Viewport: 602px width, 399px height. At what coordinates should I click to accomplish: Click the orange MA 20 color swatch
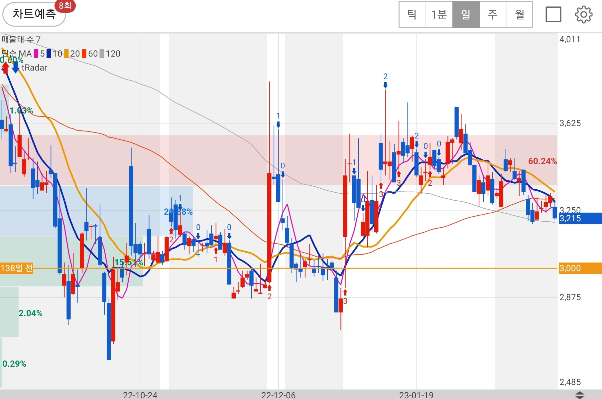(x=66, y=54)
